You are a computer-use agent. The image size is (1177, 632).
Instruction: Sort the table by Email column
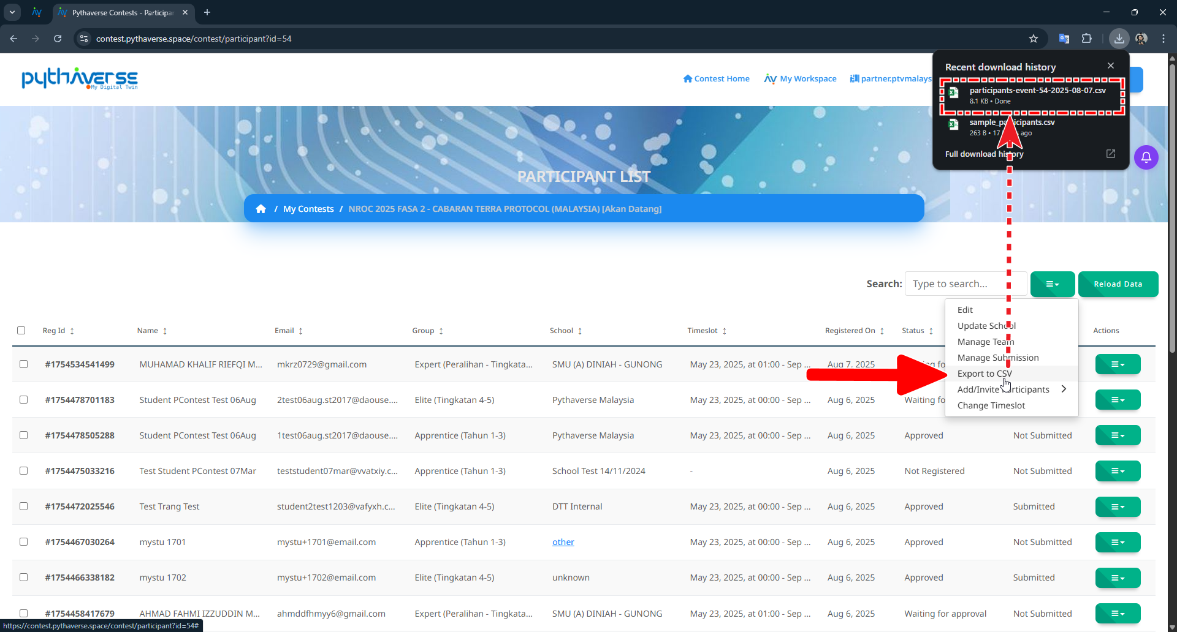point(289,331)
